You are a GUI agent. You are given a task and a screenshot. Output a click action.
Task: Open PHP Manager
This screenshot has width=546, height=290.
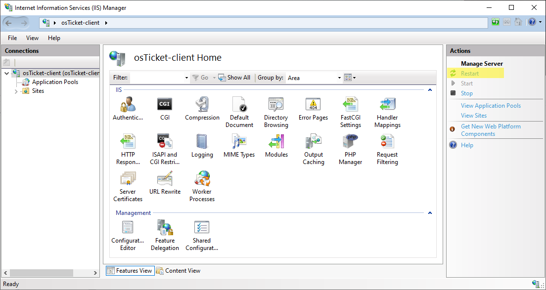[350, 149]
